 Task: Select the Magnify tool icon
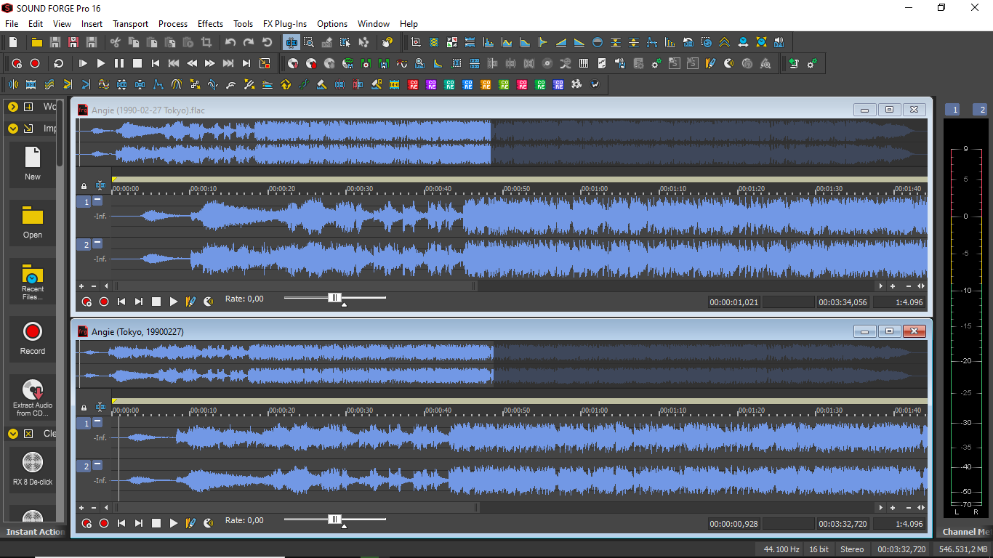pos(309,42)
